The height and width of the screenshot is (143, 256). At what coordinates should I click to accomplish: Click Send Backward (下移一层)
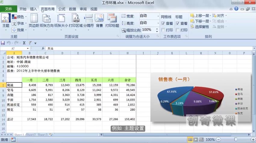(201, 21)
